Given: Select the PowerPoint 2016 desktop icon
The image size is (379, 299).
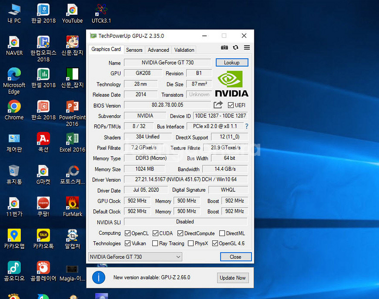Looking at the screenshot, I should click(x=72, y=113).
